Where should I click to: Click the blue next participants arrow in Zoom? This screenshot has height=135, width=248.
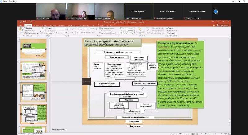point(215,11)
